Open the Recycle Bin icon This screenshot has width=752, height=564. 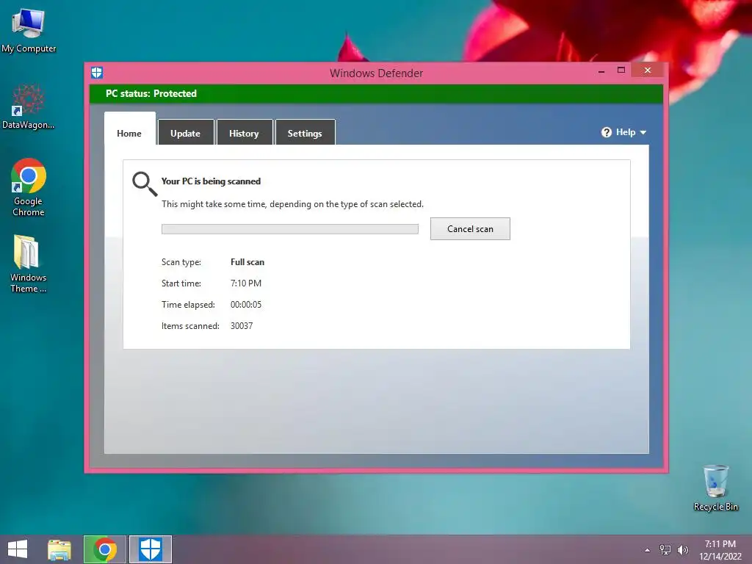coord(715,488)
